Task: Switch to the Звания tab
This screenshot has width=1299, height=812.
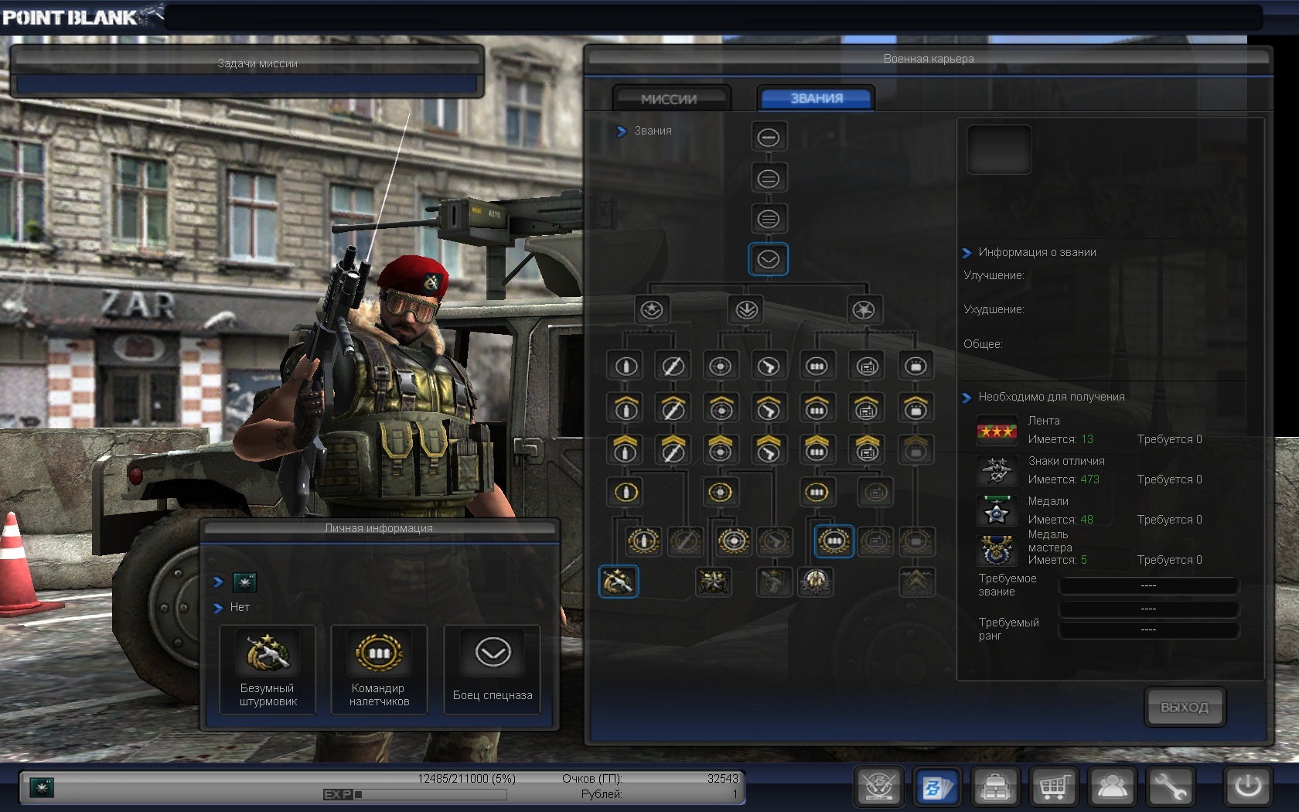Action: pos(817,98)
